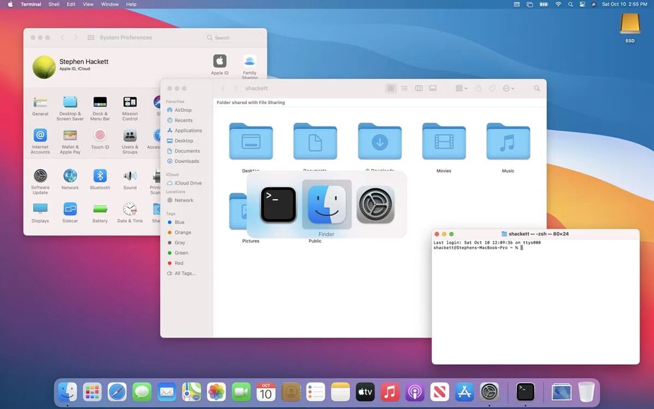
Task: Open the Window menu
Action: coord(110,4)
